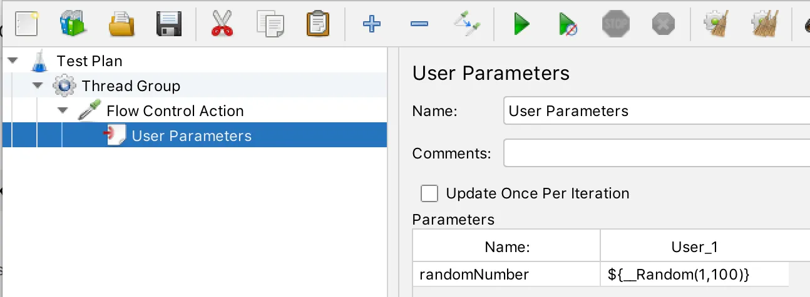Enable Update Once Per Iteration checkbox
Screen dimensions: 810x297
click(x=429, y=193)
